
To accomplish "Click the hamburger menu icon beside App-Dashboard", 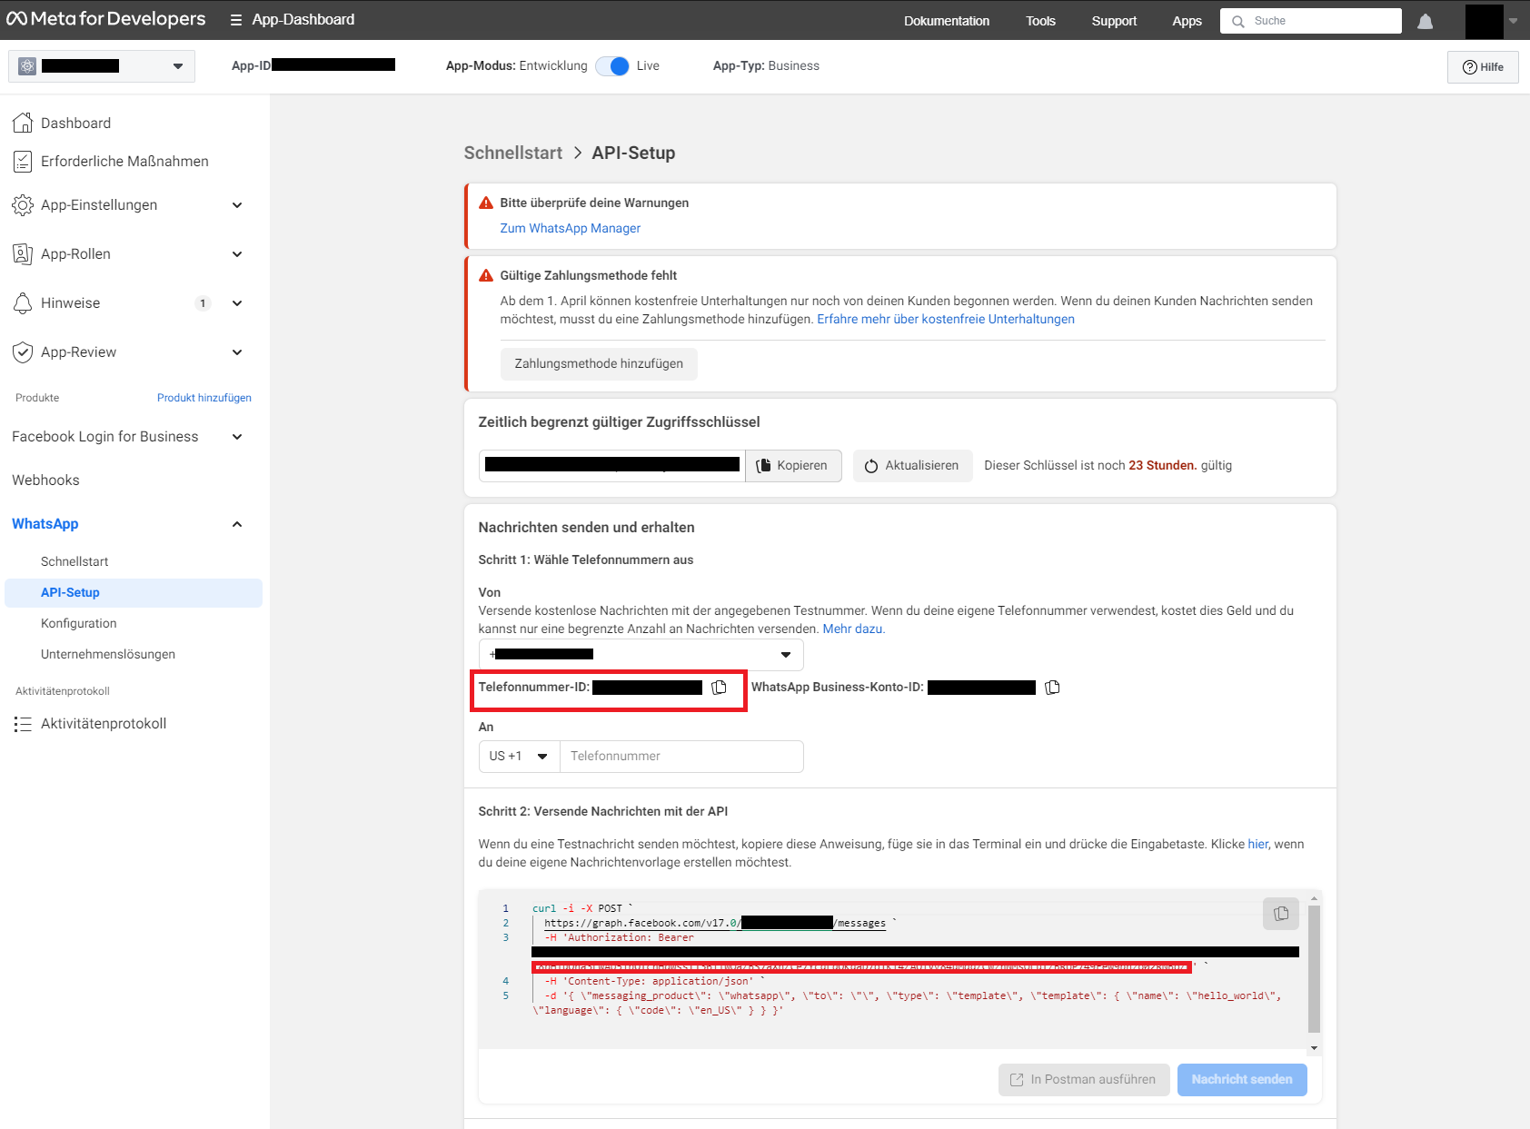I will click(x=235, y=20).
